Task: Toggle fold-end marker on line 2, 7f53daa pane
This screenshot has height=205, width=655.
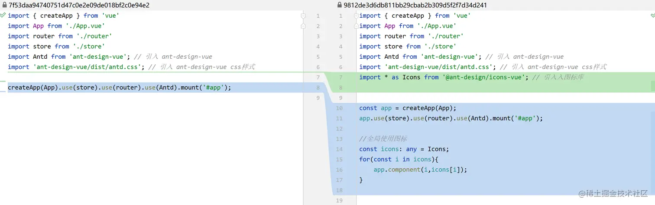Action: point(303,26)
